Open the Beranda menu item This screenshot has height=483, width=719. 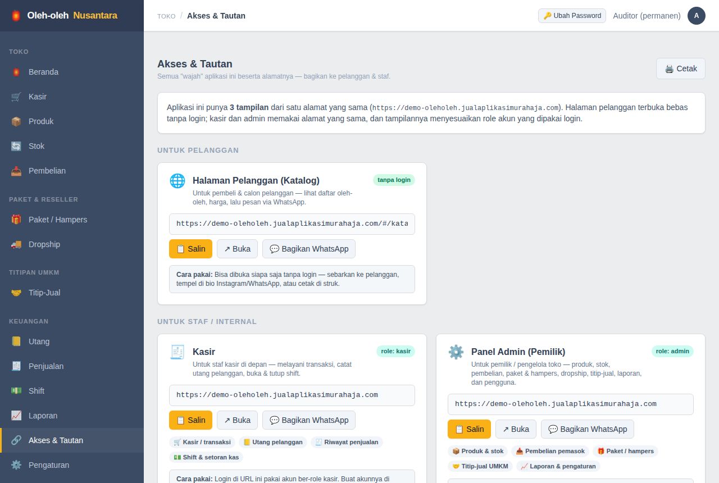point(72,72)
